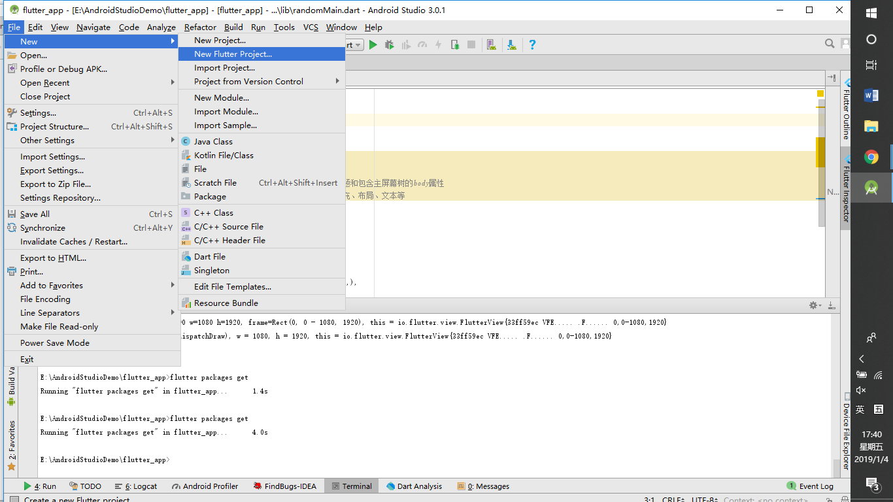Click the Run with Coverage icon
This screenshot has width=893, height=502.
tap(406, 44)
